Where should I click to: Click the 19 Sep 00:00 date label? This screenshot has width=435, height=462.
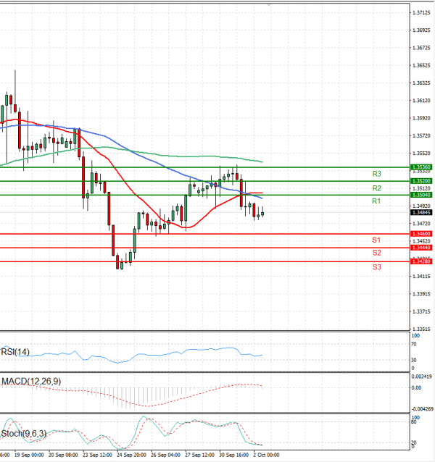click(x=29, y=455)
